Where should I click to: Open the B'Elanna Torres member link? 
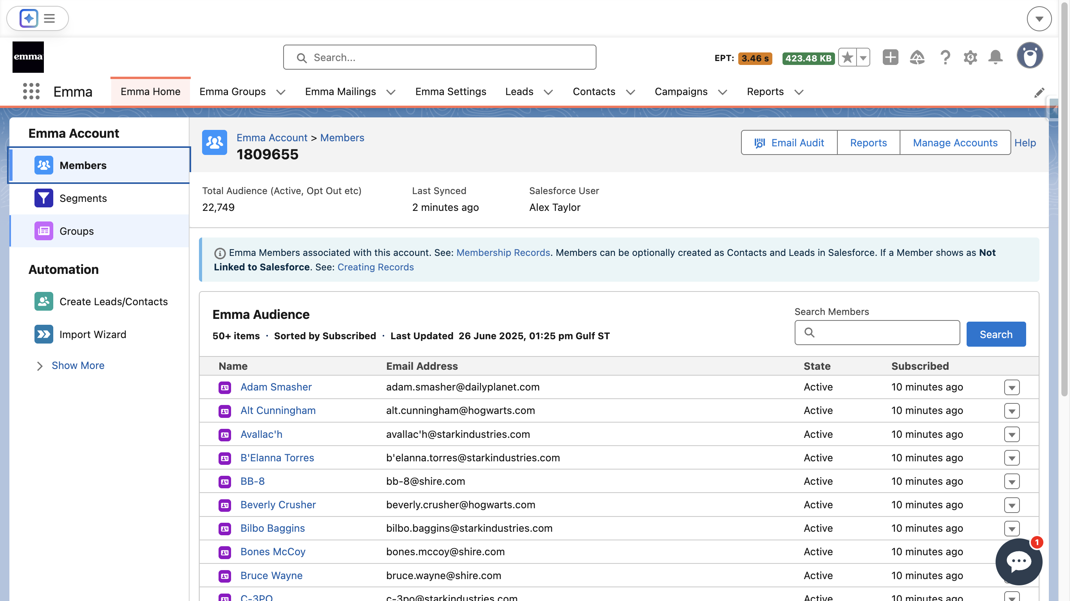coord(277,458)
